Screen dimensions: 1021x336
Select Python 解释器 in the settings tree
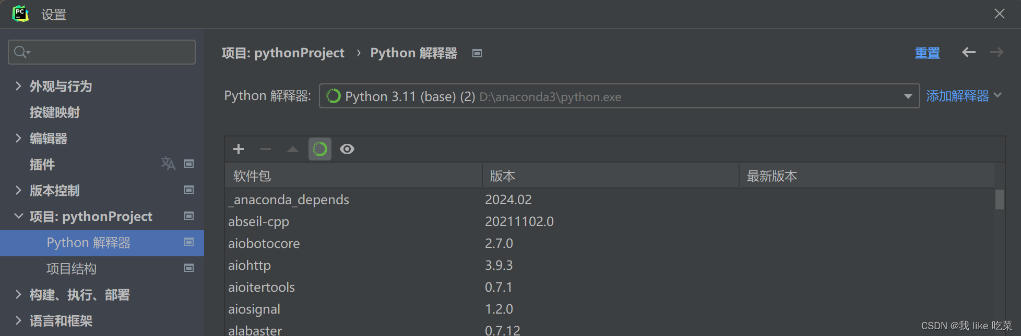(102, 243)
